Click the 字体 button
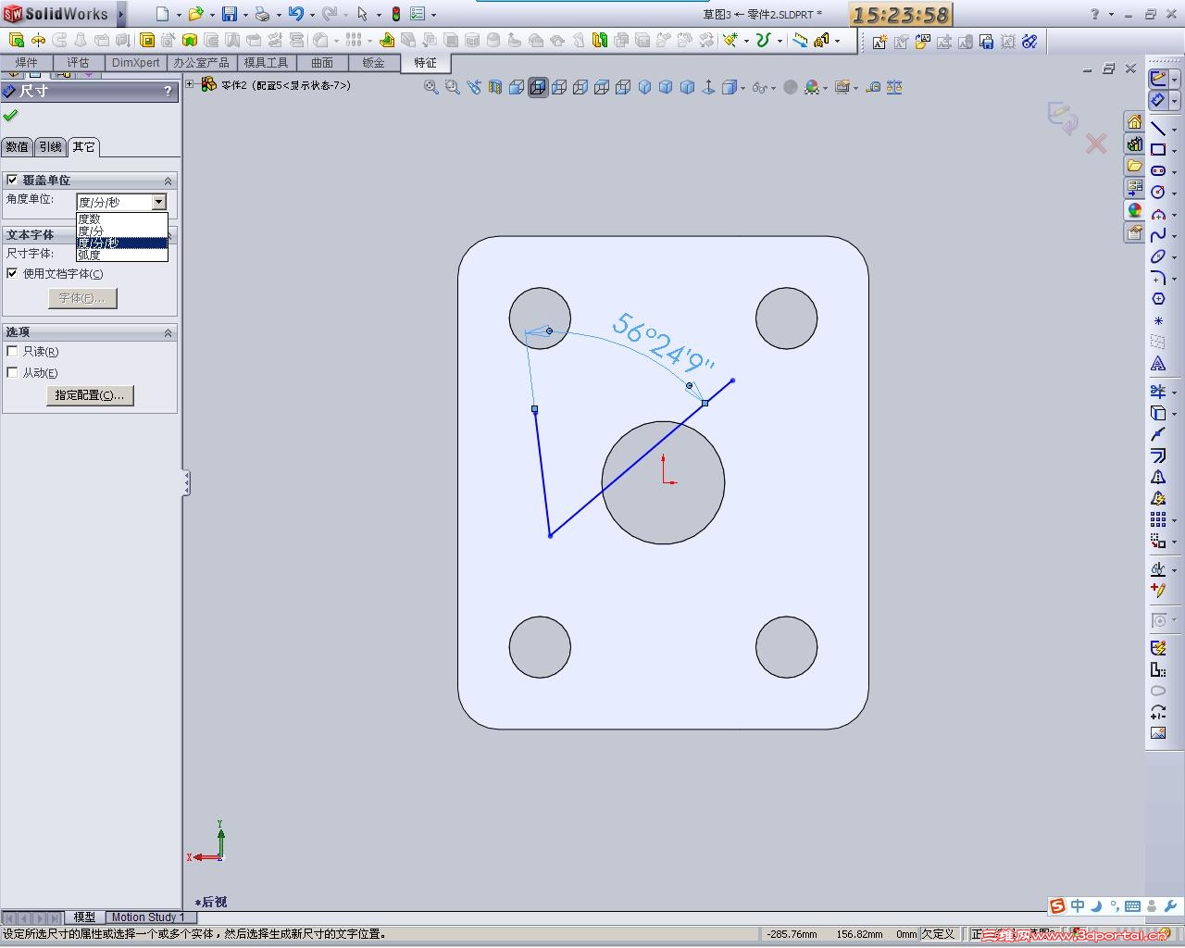The image size is (1185, 948). (x=82, y=298)
